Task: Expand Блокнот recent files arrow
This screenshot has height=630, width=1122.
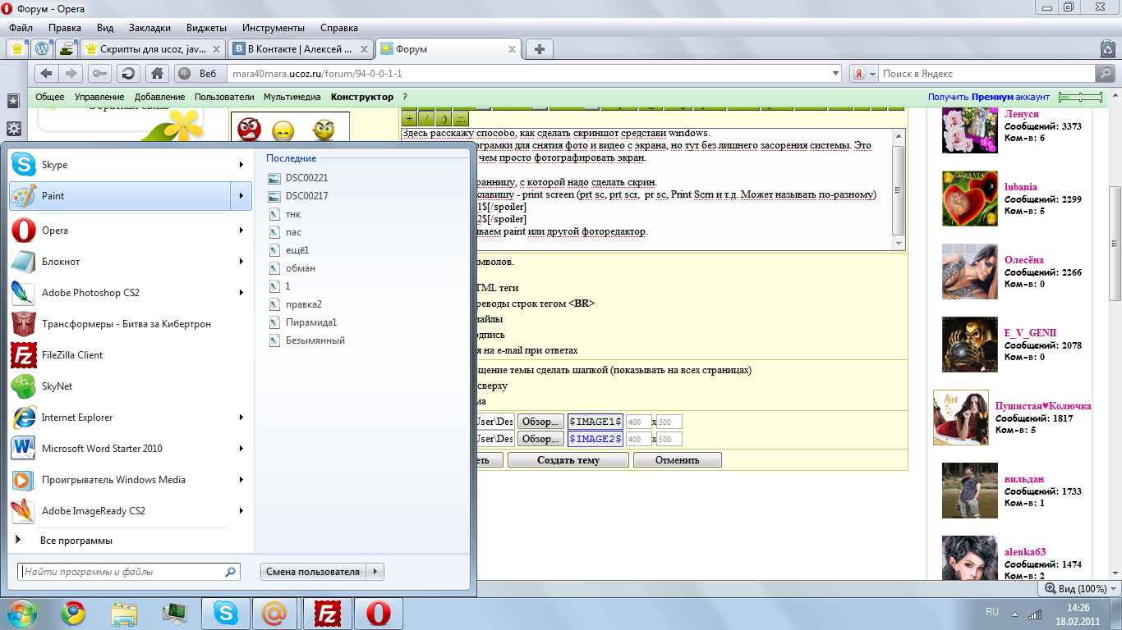Action: [x=241, y=262]
